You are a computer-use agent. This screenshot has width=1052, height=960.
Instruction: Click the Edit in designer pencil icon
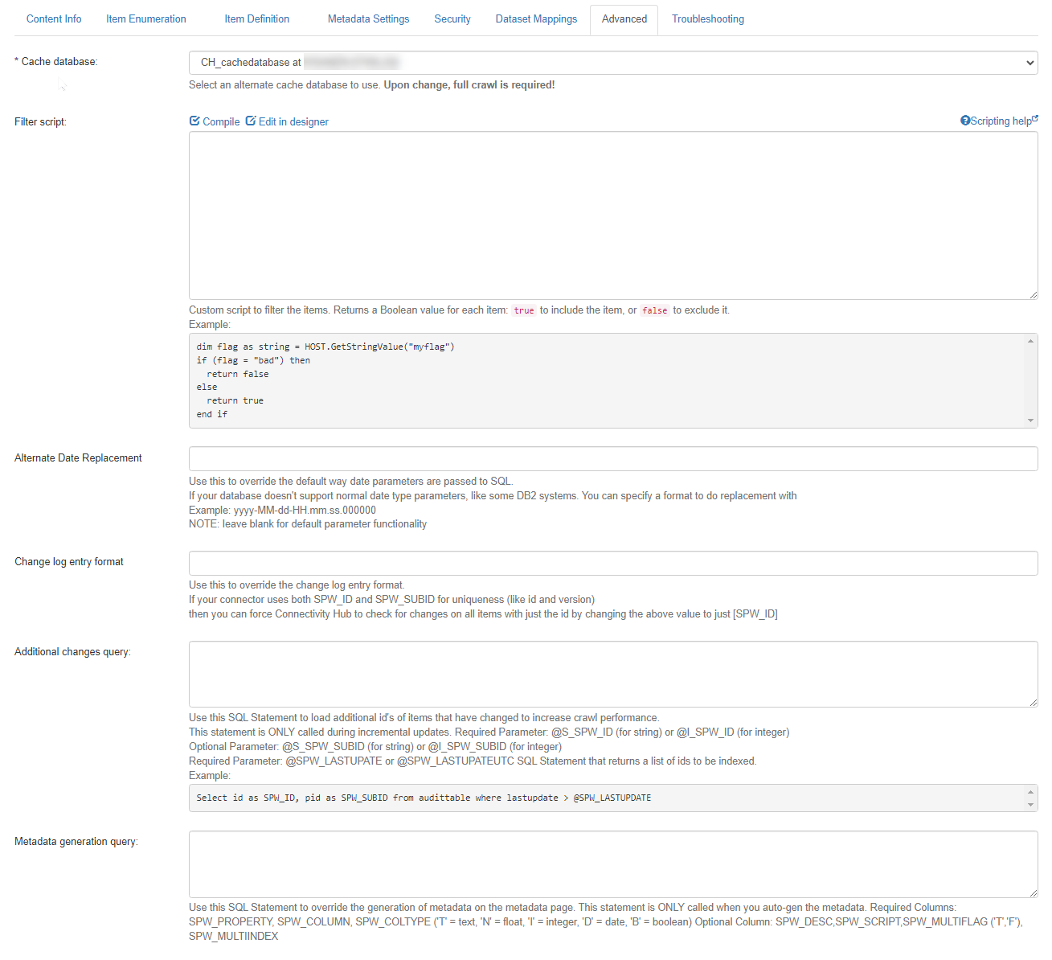tap(251, 121)
